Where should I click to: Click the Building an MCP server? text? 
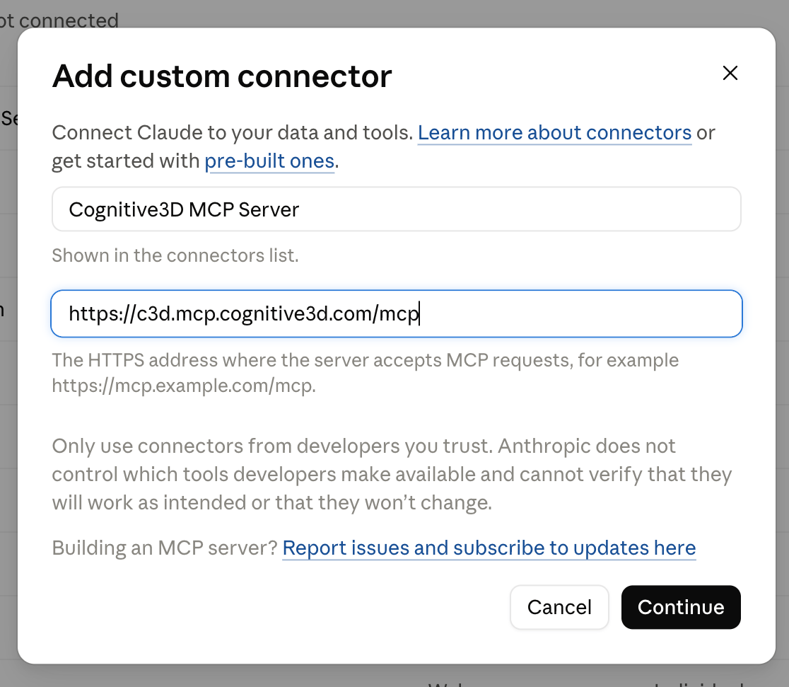[165, 548]
